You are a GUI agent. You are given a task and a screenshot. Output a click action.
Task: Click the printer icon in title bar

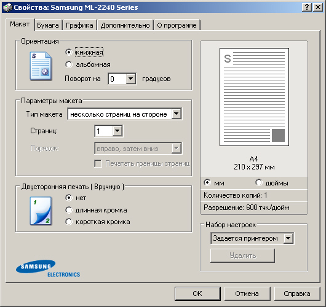point(8,7)
